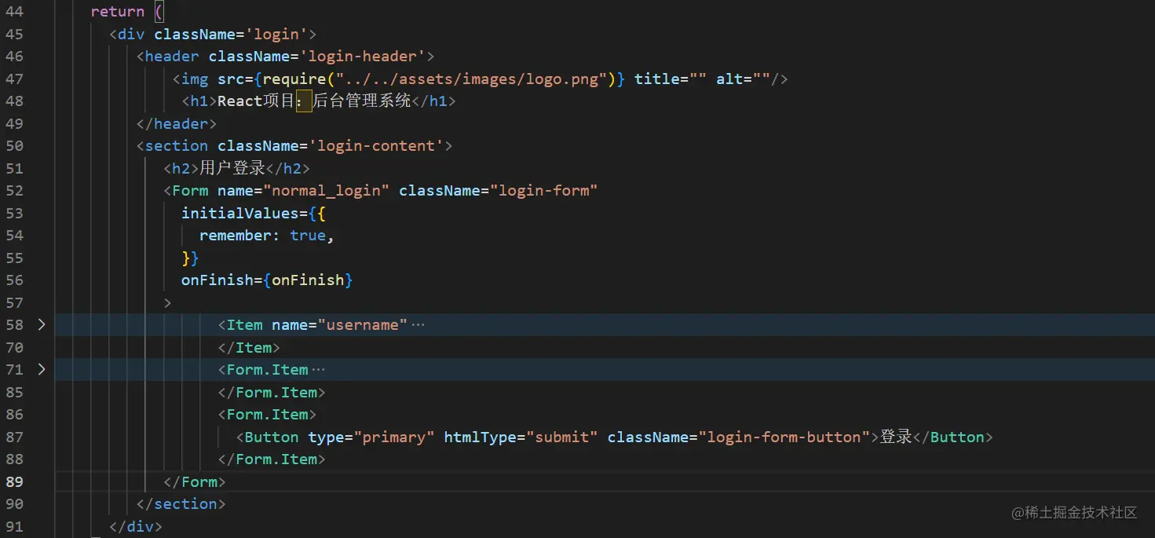The height and width of the screenshot is (538, 1155).
Task: Click the word 'return' on line 44
Action: click(118, 12)
